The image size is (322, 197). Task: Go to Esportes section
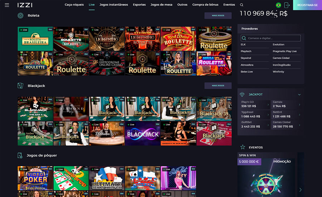(139, 5)
